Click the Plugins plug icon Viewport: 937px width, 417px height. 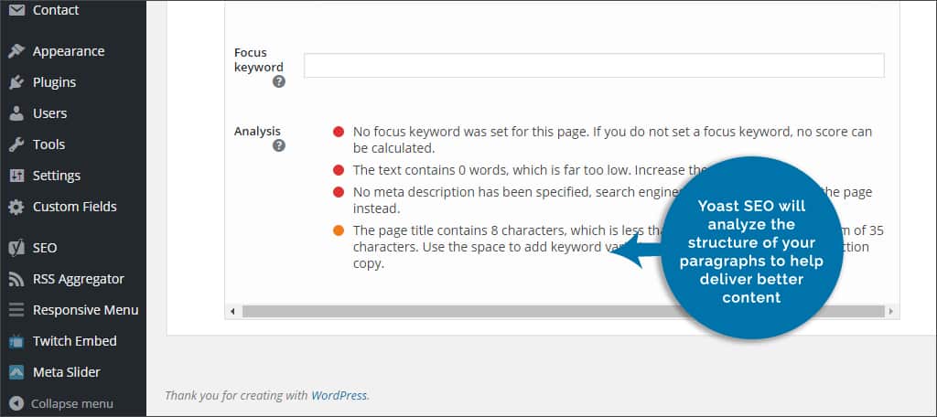pos(16,82)
